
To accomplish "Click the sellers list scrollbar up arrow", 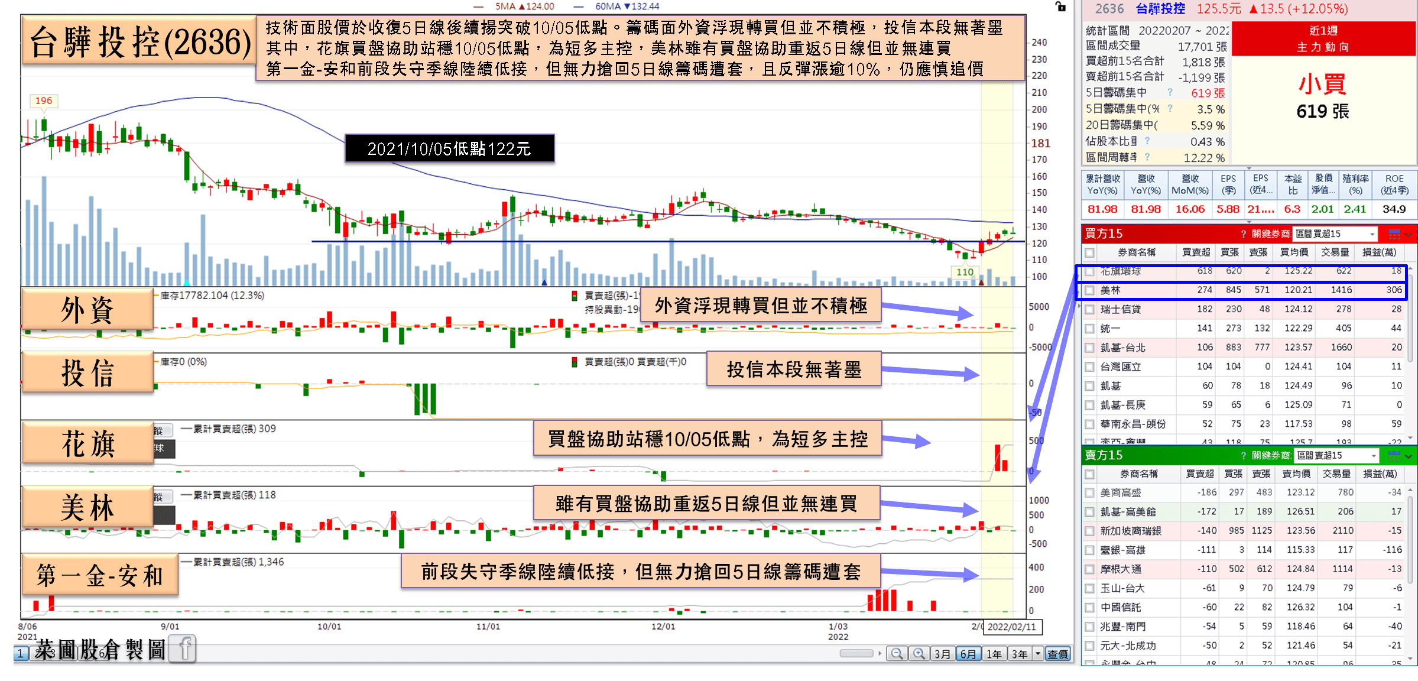I will click(x=1410, y=490).
